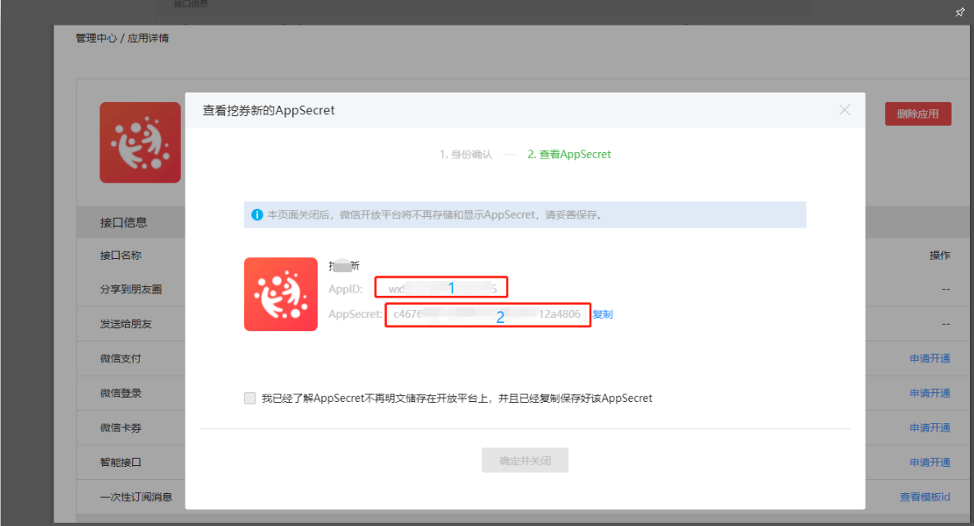Click the blue info icon in the notice
The width and height of the screenshot is (974, 526).
tap(256, 215)
